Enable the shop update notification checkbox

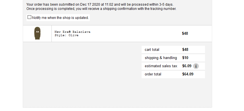pyautogui.click(x=29, y=17)
